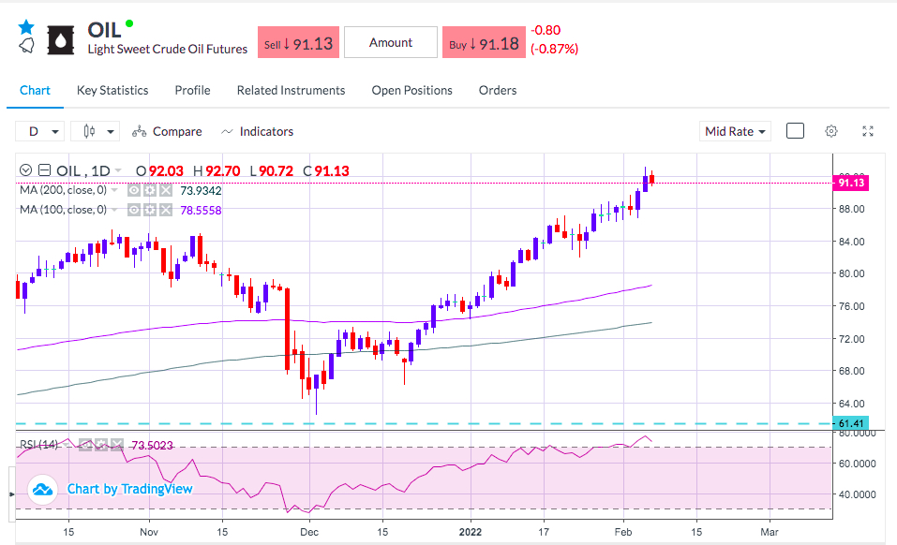Click the 80.00 price scale label

(x=852, y=273)
